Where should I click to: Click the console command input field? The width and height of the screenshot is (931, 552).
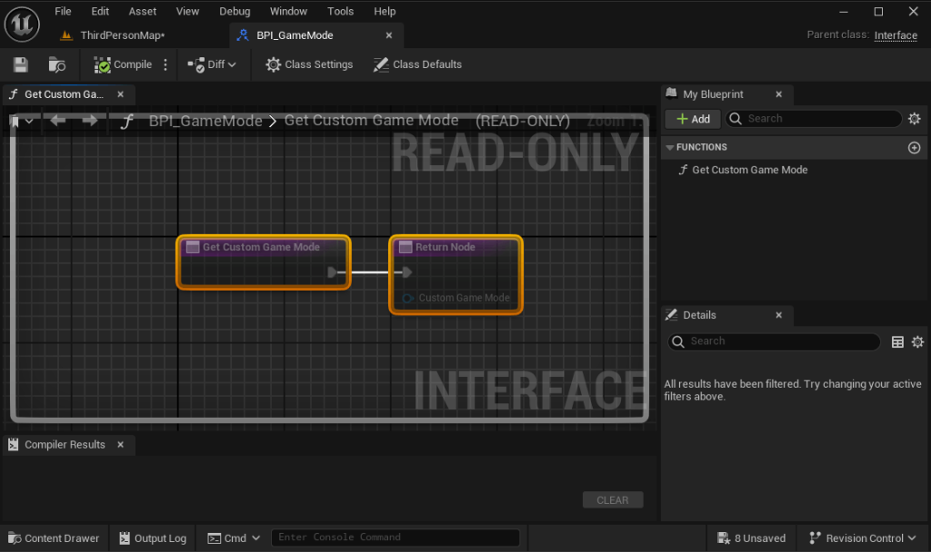coord(395,537)
